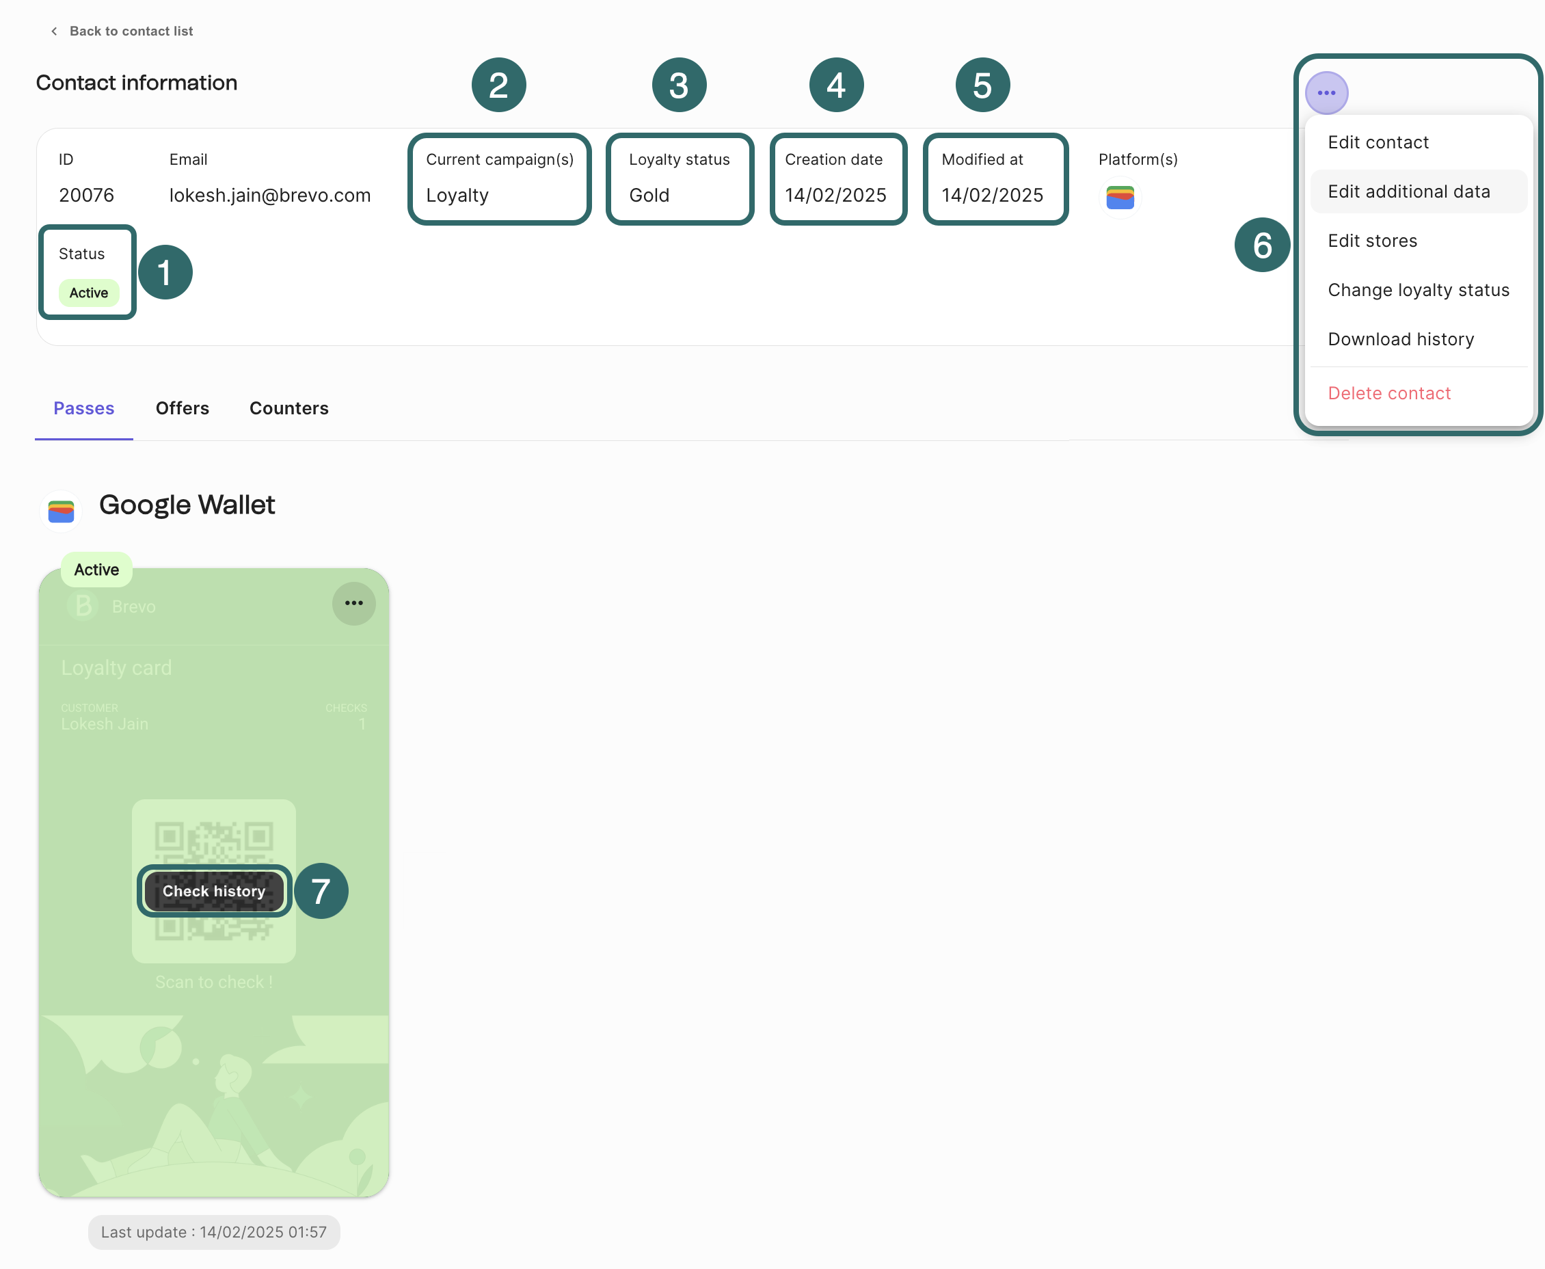The width and height of the screenshot is (1545, 1269).
Task: Click the Google Wallet section logo
Action: (62, 511)
